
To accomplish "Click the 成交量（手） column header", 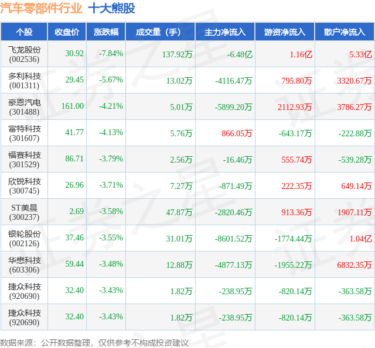I will click(160, 32).
